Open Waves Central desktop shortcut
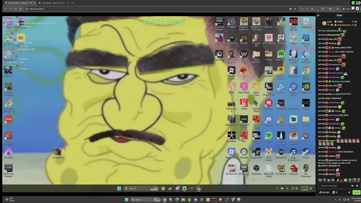 point(244,57)
